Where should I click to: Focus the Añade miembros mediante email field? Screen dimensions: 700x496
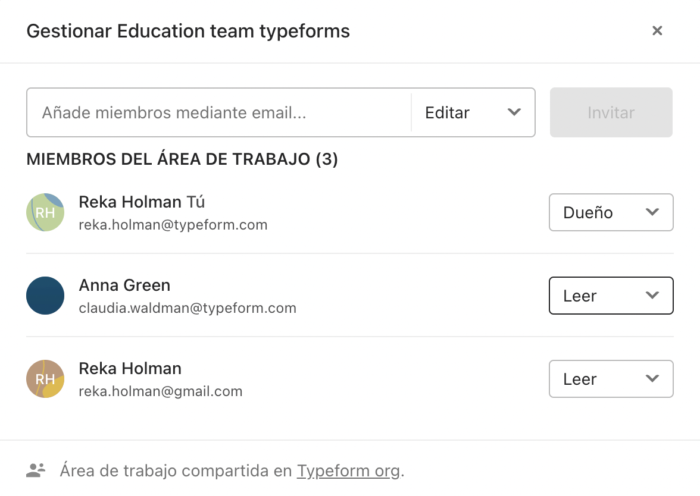pos(219,112)
